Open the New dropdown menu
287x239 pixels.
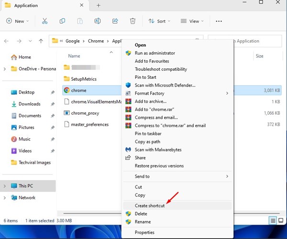pos(17,21)
